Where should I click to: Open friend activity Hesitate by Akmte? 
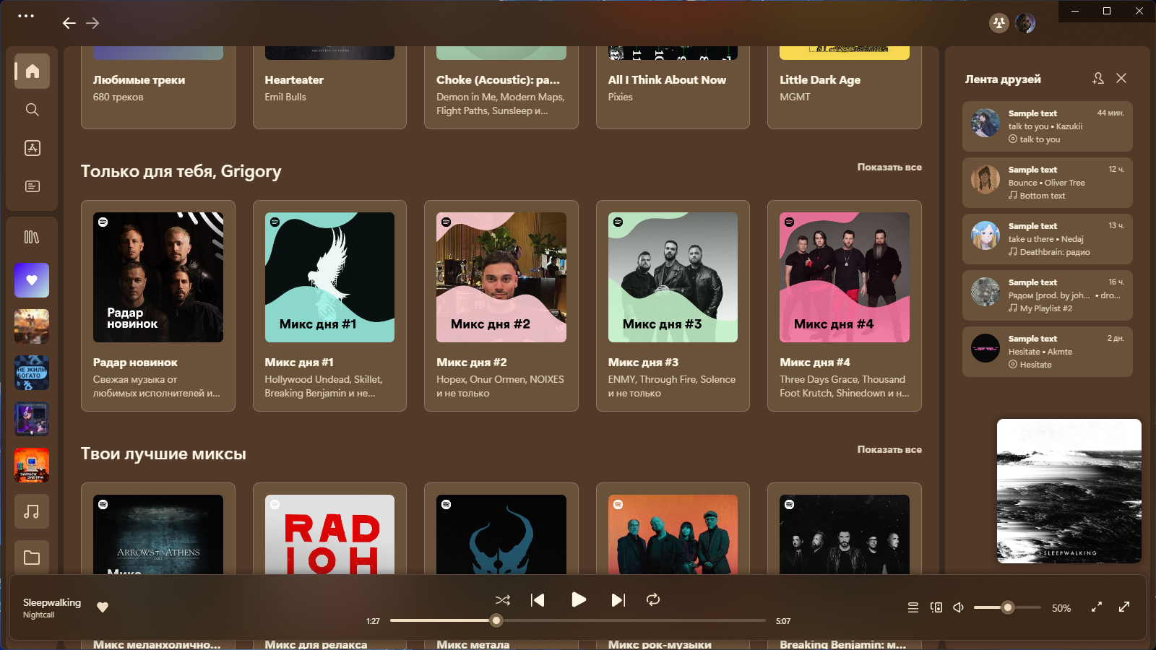(1048, 352)
